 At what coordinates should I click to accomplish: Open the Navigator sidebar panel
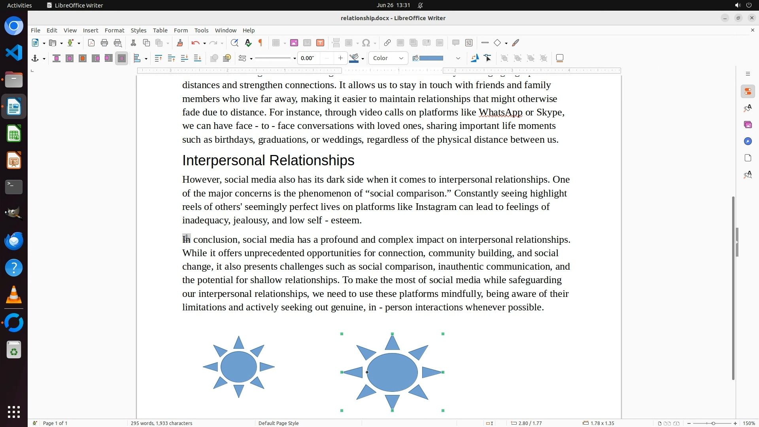[x=748, y=142]
